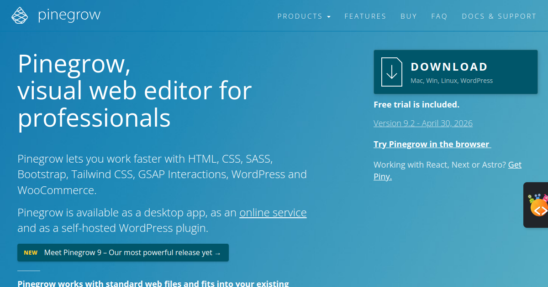Open the FAQ menu item

tap(439, 16)
